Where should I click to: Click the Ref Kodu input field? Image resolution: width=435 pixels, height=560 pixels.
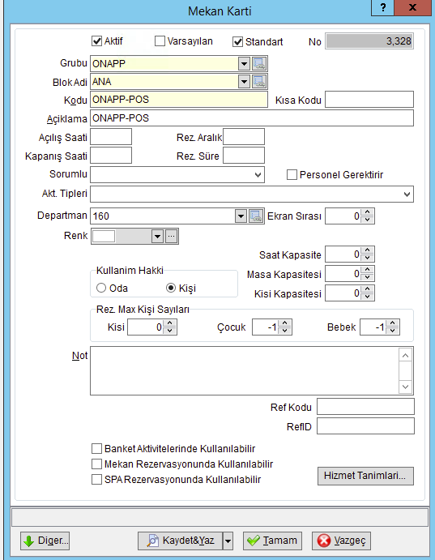point(366,407)
